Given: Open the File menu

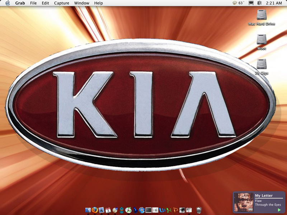Looking at the screenshot, I should point(33,3).
